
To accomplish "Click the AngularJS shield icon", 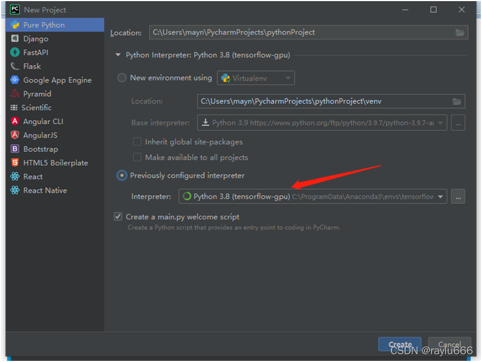I will (15, 135).
